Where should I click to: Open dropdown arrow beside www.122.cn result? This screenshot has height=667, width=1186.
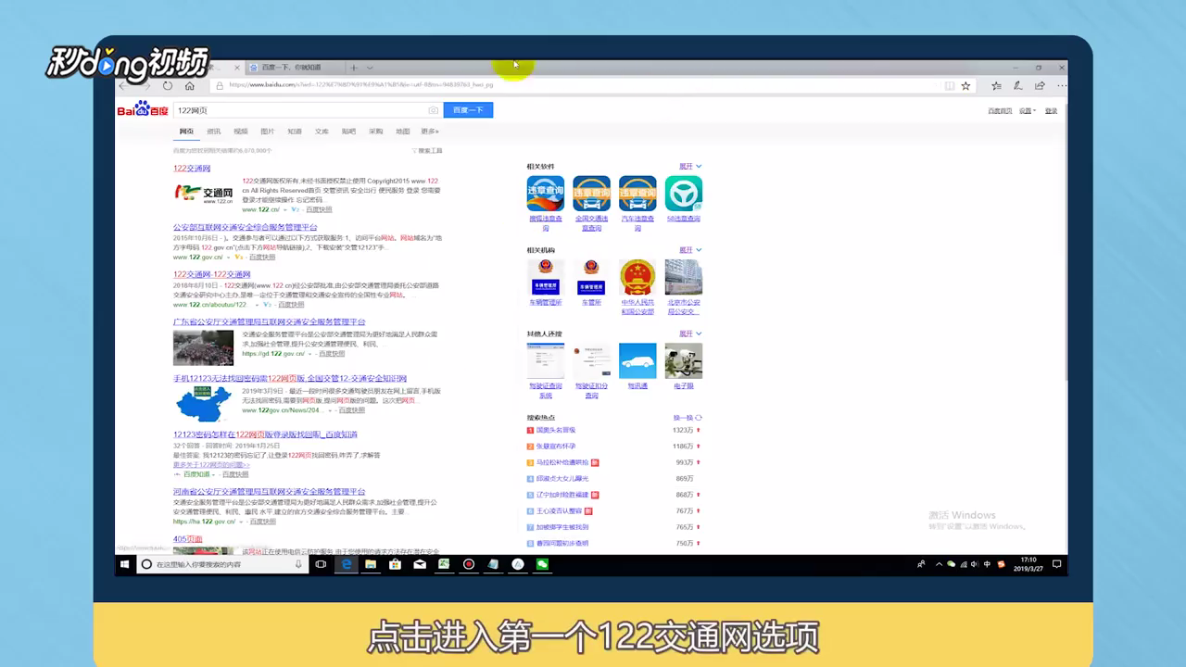pyautogui.click(x=284, y=209)
